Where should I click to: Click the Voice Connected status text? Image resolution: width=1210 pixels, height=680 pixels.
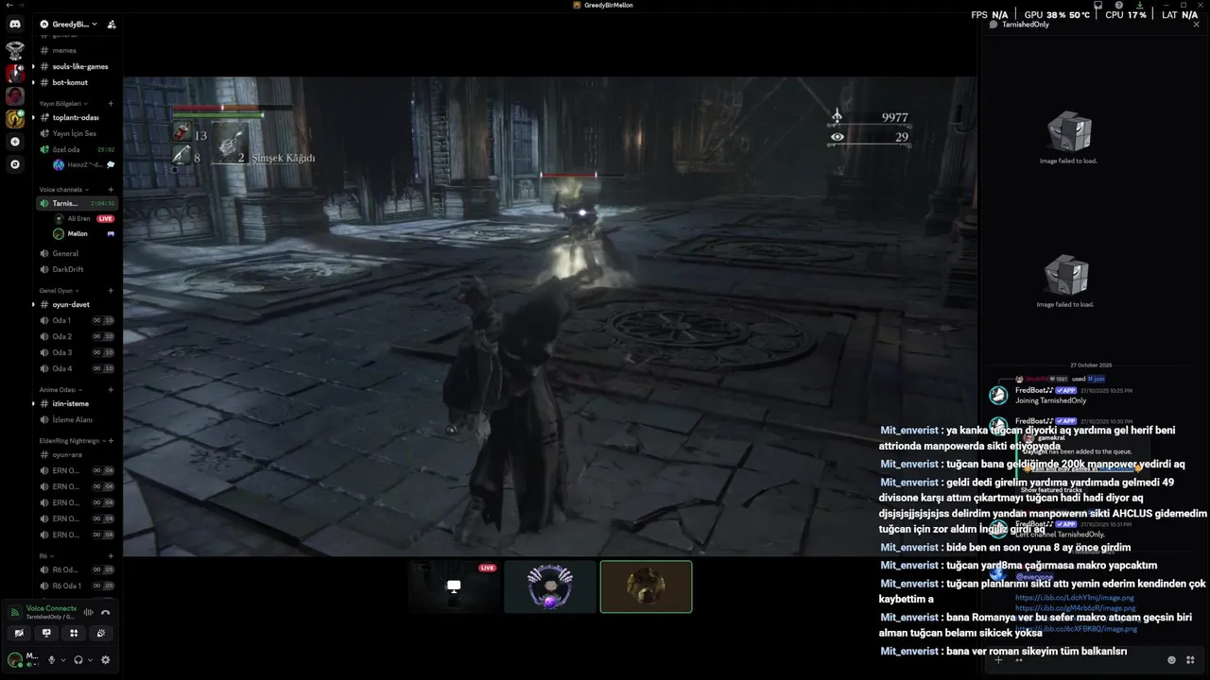[51, 608]
